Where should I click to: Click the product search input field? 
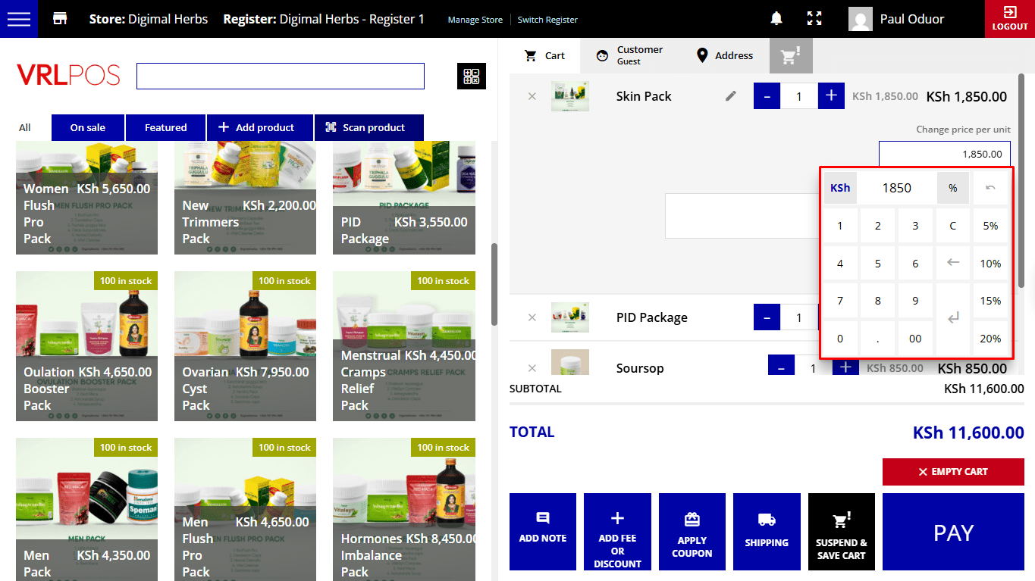tap(280, 77)
